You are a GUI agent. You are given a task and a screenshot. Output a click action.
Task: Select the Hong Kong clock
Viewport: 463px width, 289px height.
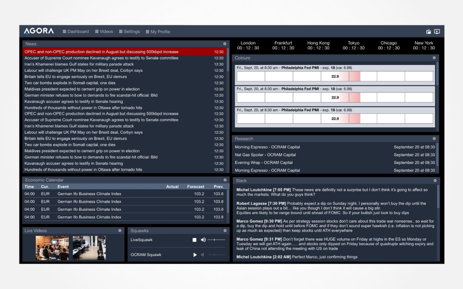pyautogui.click(x=318, y=46)
